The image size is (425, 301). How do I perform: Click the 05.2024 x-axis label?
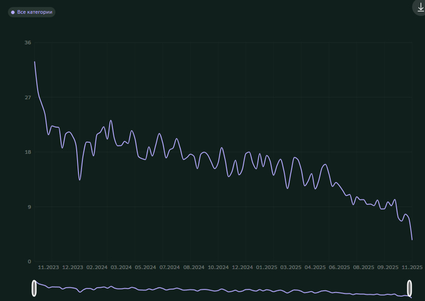[x=145, y=267]
